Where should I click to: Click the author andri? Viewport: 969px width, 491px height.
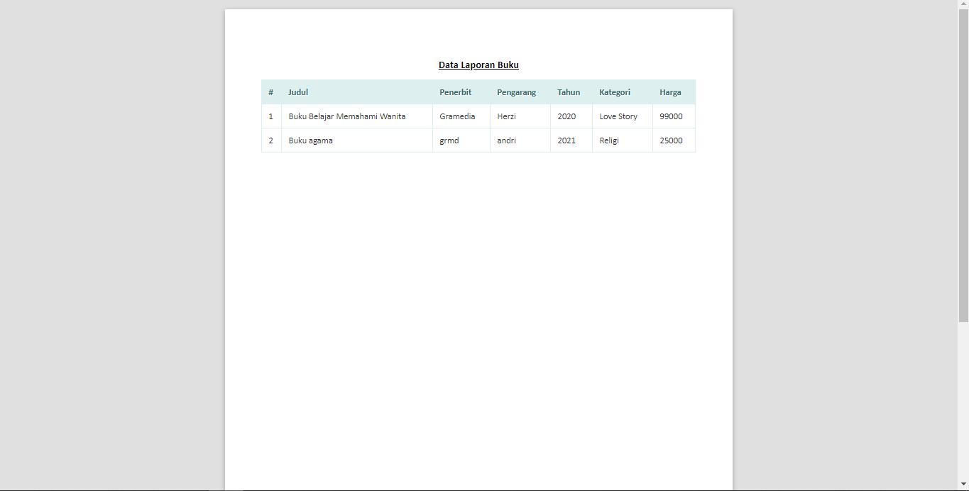click(506, 140)
